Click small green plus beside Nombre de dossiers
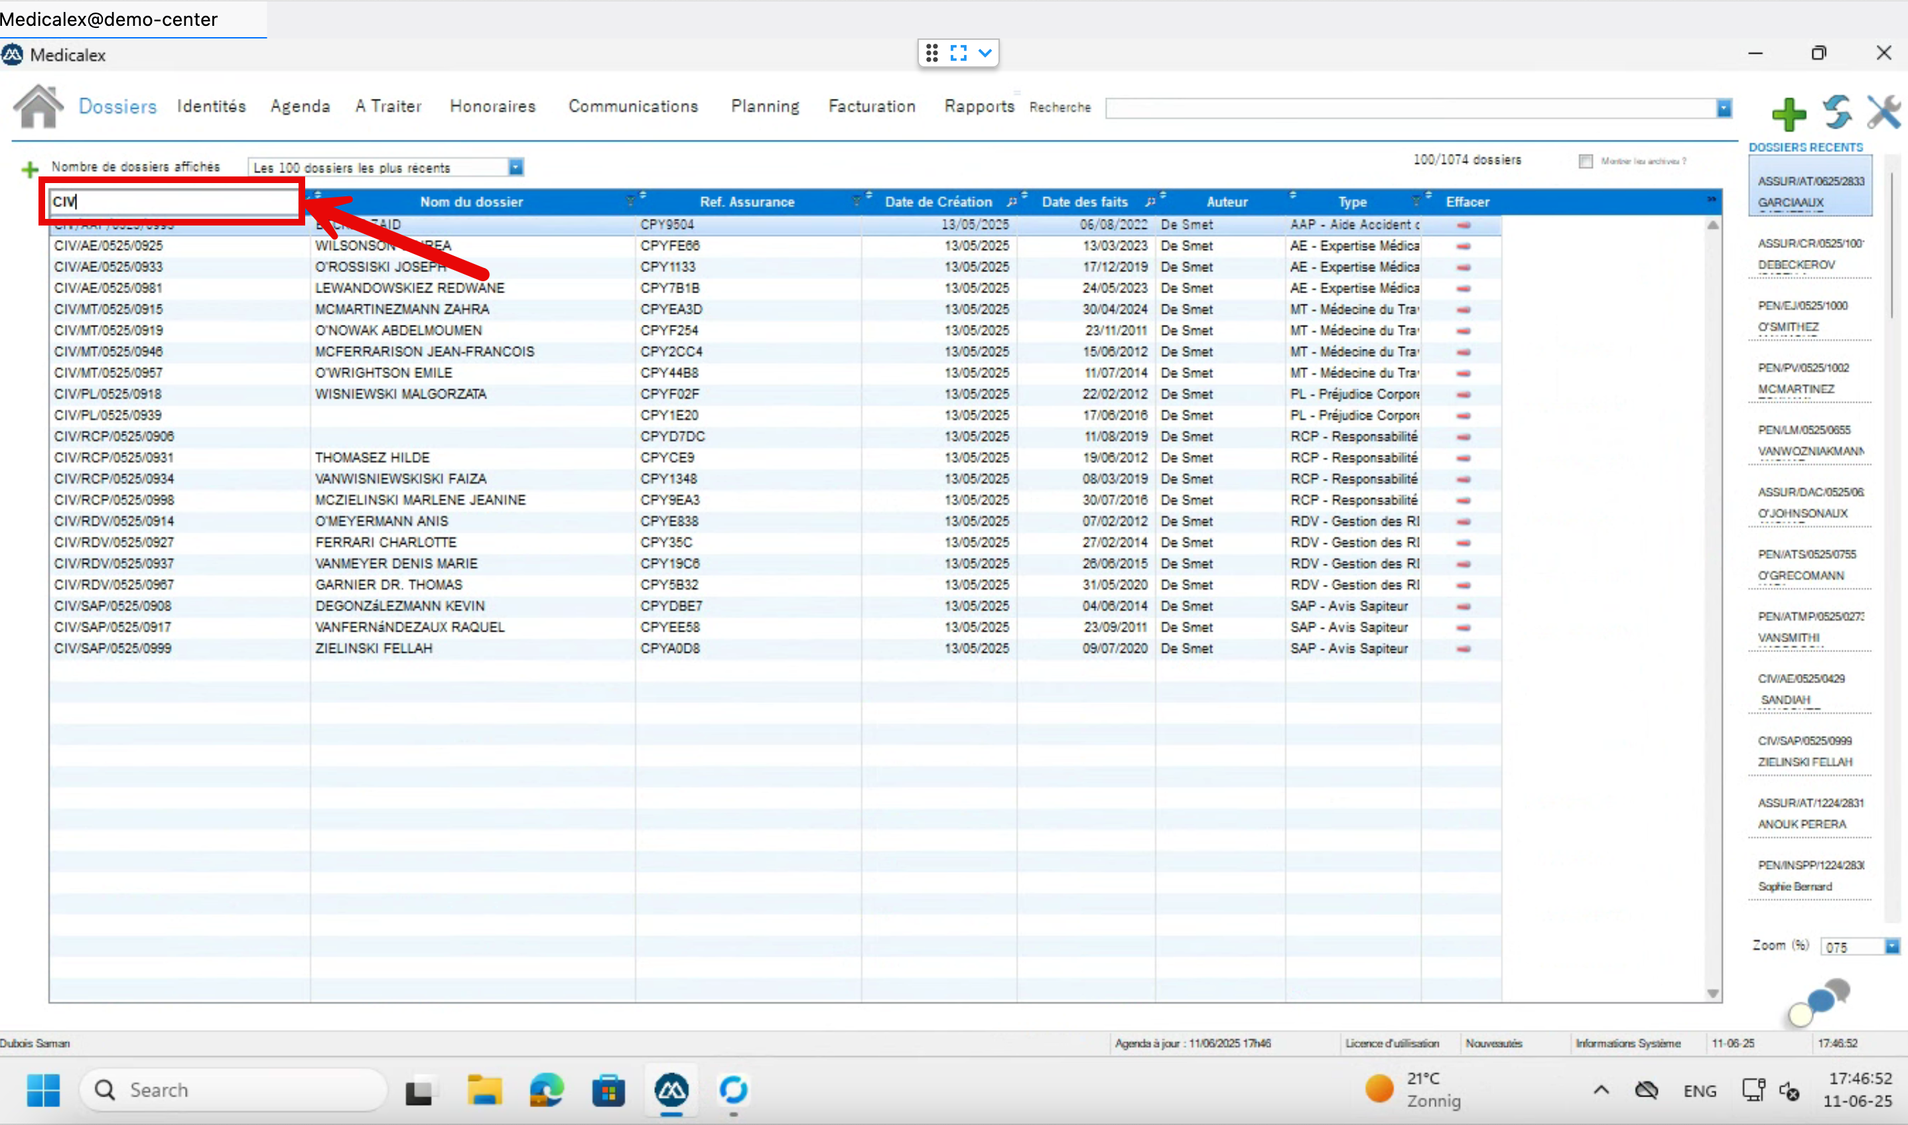The image size is (1908, 1125). (30, 169)
